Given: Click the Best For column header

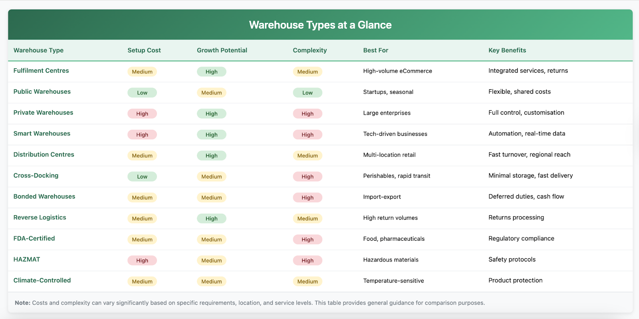Looking at the screenshot, I should [376, 50].
